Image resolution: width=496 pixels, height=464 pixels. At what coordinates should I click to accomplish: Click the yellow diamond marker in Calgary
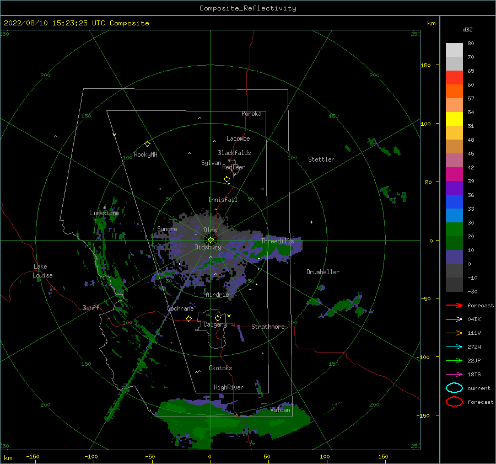coord(218,318)
